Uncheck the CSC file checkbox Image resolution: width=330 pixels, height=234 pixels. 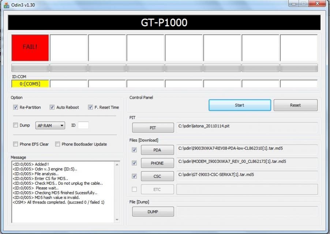click(x=134, y=176)
